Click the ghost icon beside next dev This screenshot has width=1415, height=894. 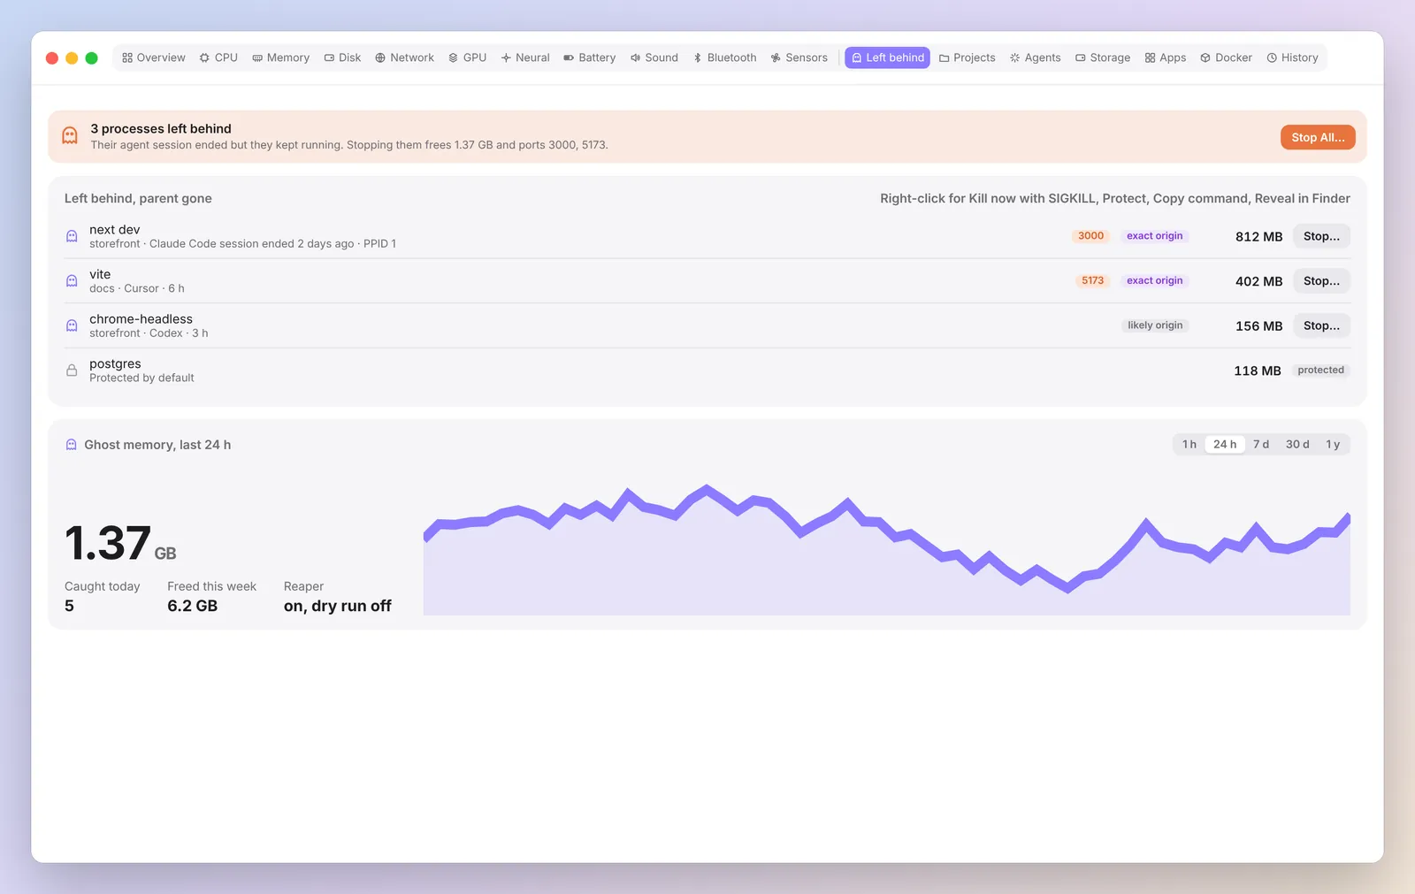(72, 236)
